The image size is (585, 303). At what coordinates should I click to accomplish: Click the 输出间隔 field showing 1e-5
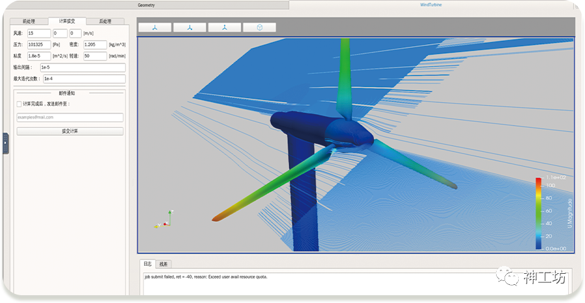83,67
